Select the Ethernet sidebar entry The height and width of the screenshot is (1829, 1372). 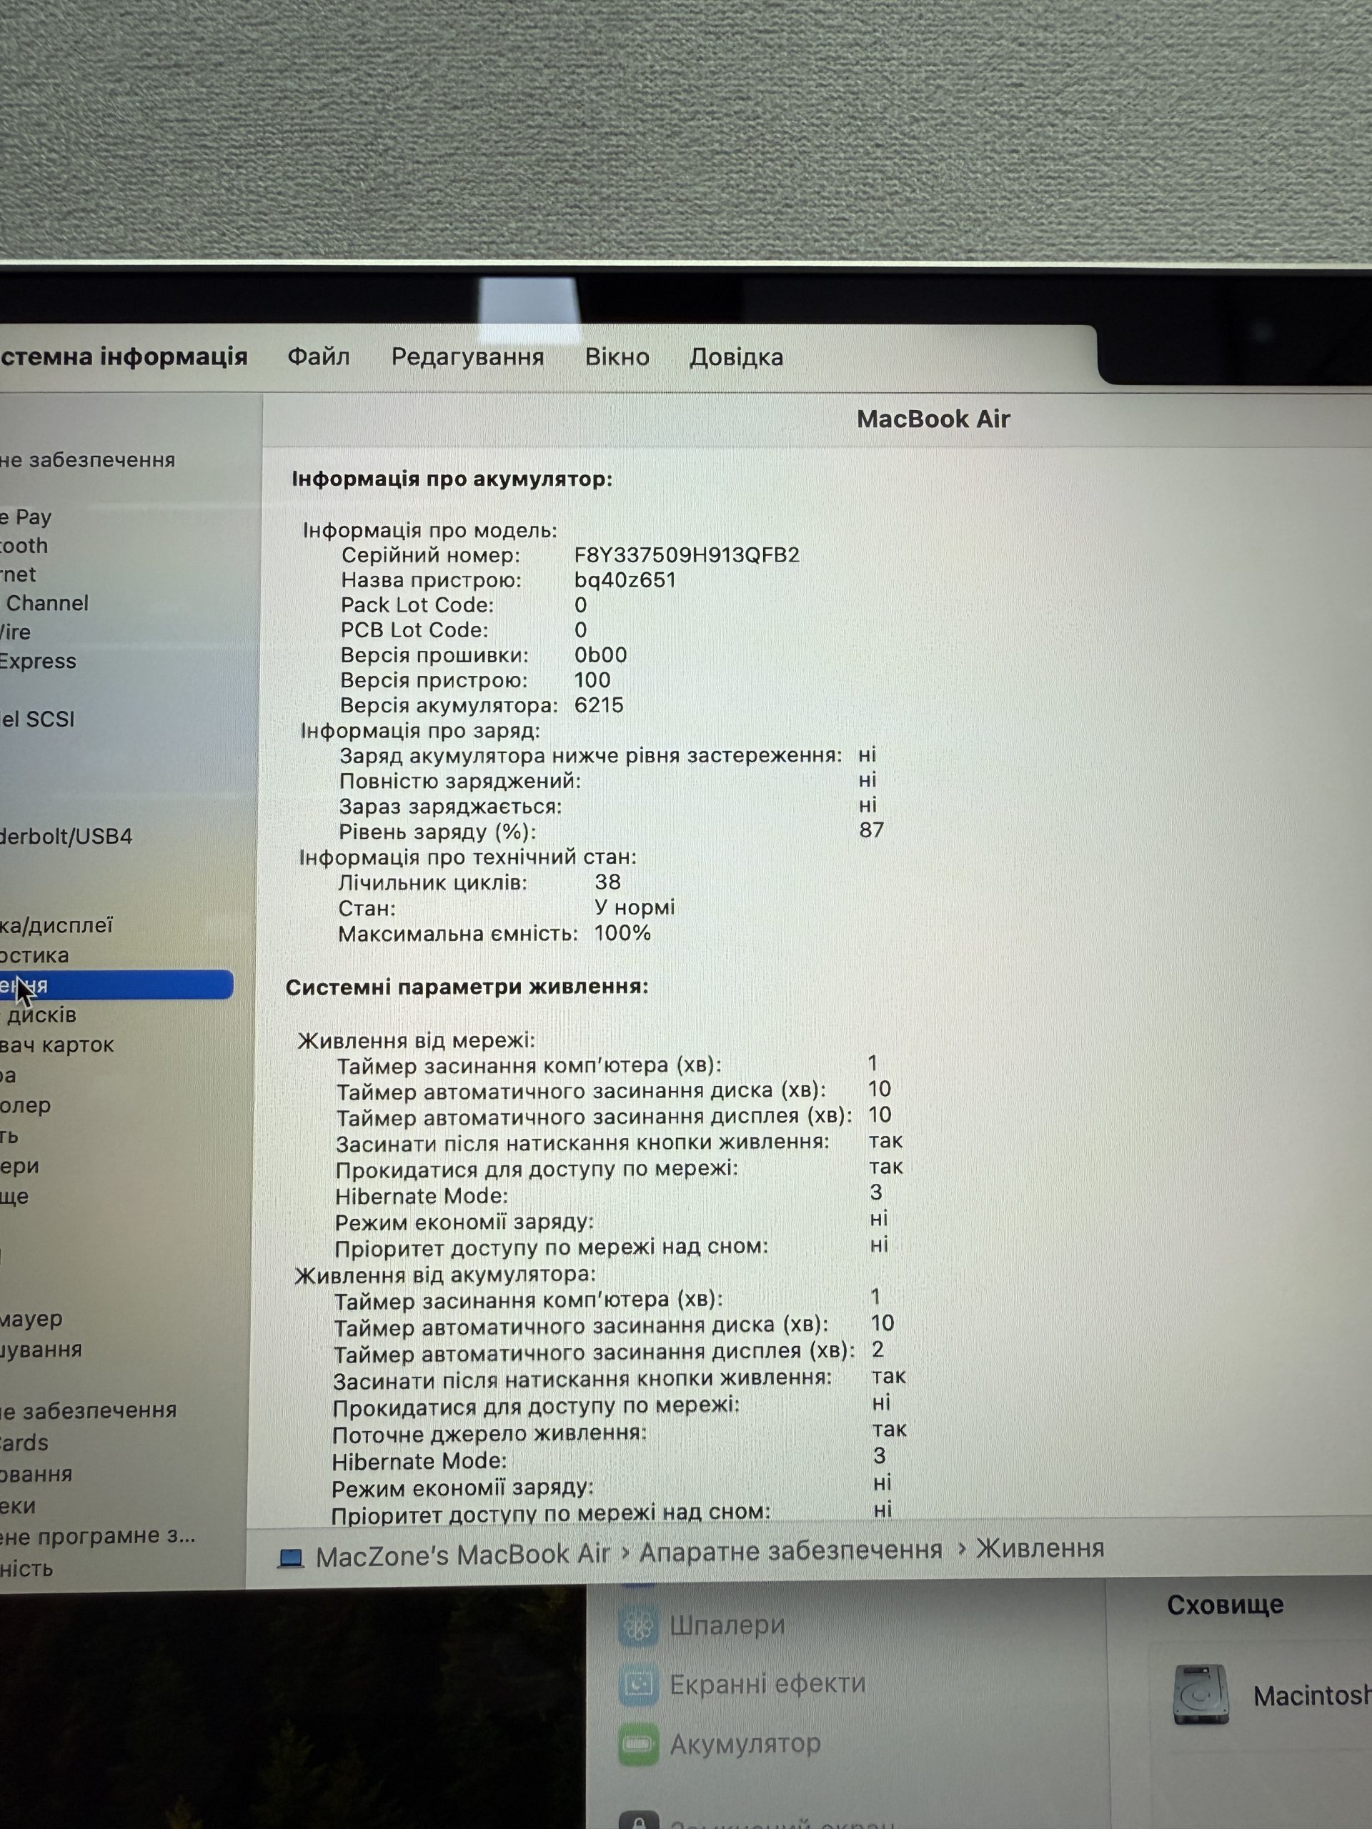click(x=18, y=574)
